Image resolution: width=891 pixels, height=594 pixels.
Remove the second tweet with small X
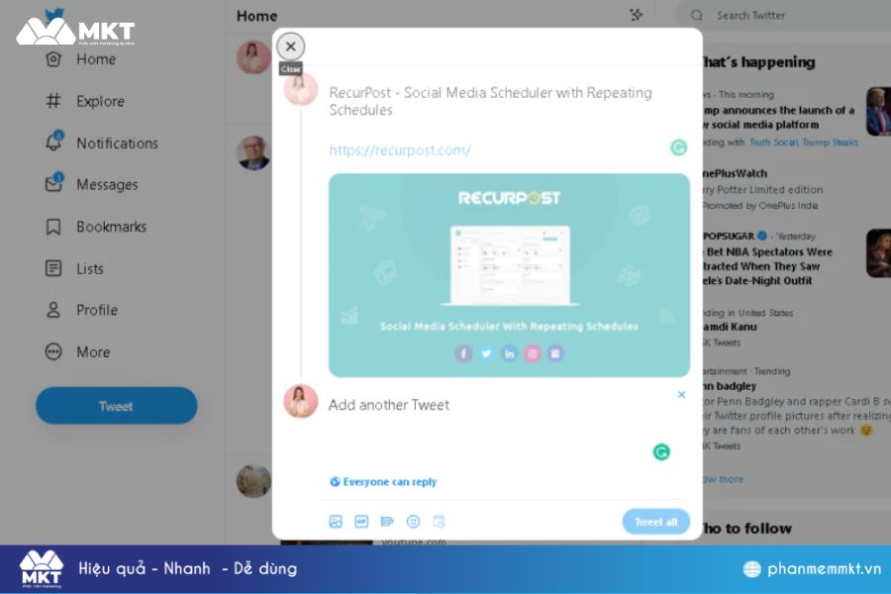click(681, 394)
